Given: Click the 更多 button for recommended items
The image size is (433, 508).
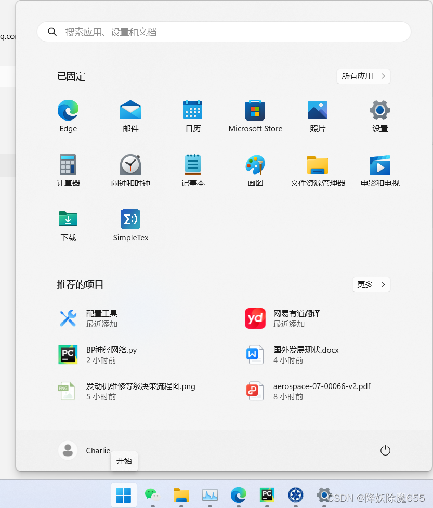Looking at the screenshot, I should pyautogui.click(x=371, y=285).
